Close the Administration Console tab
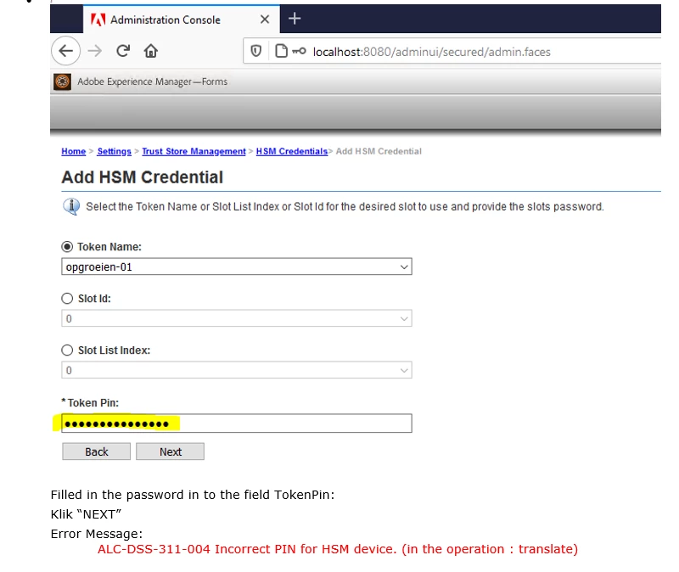 265,20
